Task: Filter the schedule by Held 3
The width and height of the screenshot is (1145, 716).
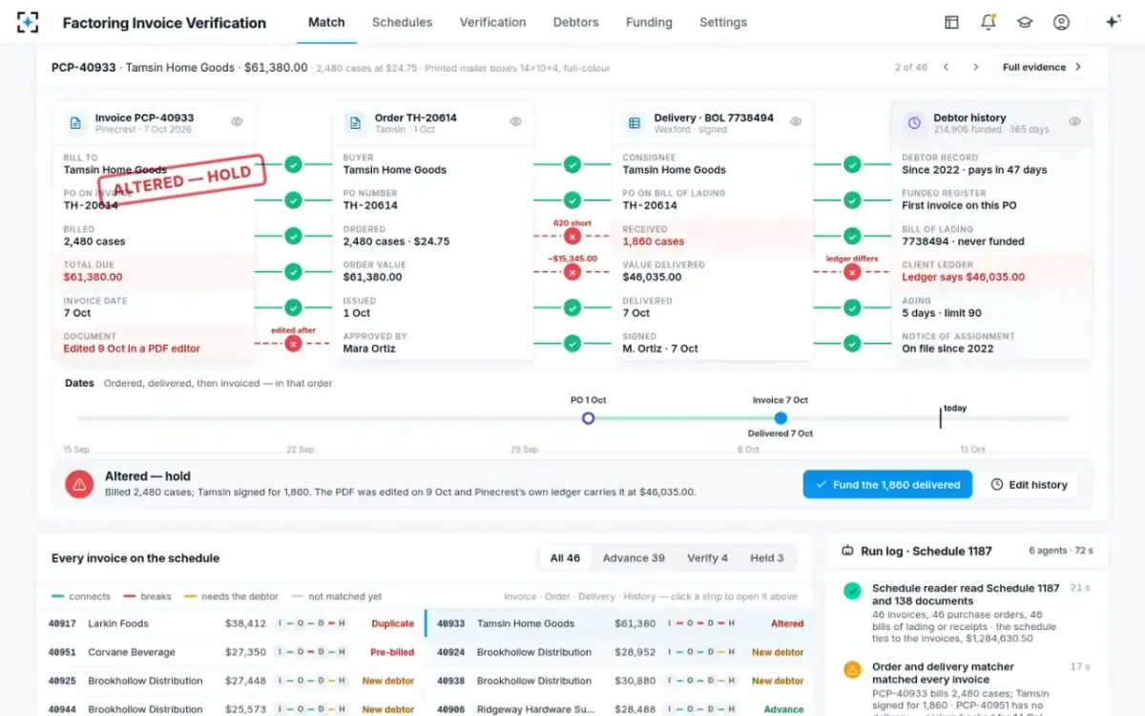Action: [x=766, y=558]
